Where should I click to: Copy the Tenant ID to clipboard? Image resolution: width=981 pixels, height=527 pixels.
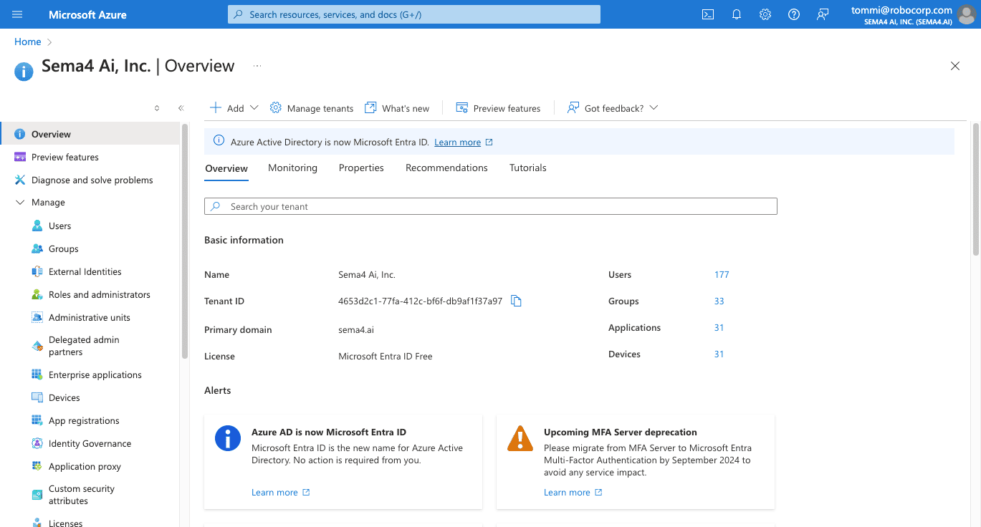[516, 301]
